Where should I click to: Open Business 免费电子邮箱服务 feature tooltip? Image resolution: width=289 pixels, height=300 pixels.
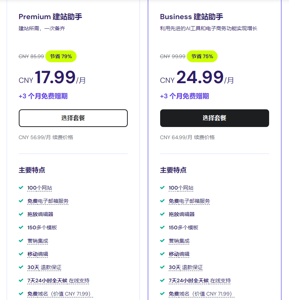pos(189,201)
